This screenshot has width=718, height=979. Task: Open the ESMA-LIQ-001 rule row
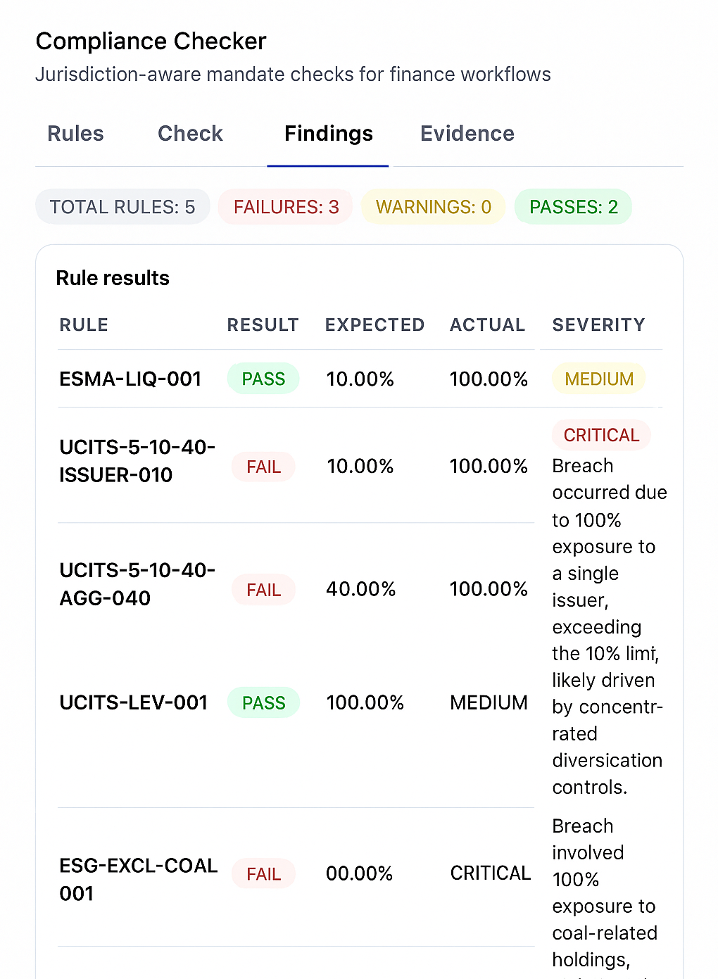click(x=130, y=379)
